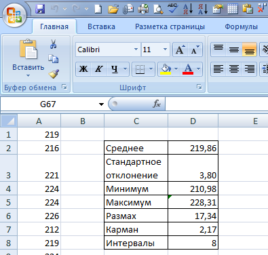
Task: Click the insert function fx icon
Action: coord(157,104)
